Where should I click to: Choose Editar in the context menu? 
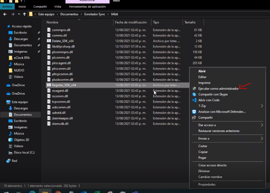(202, 77)
